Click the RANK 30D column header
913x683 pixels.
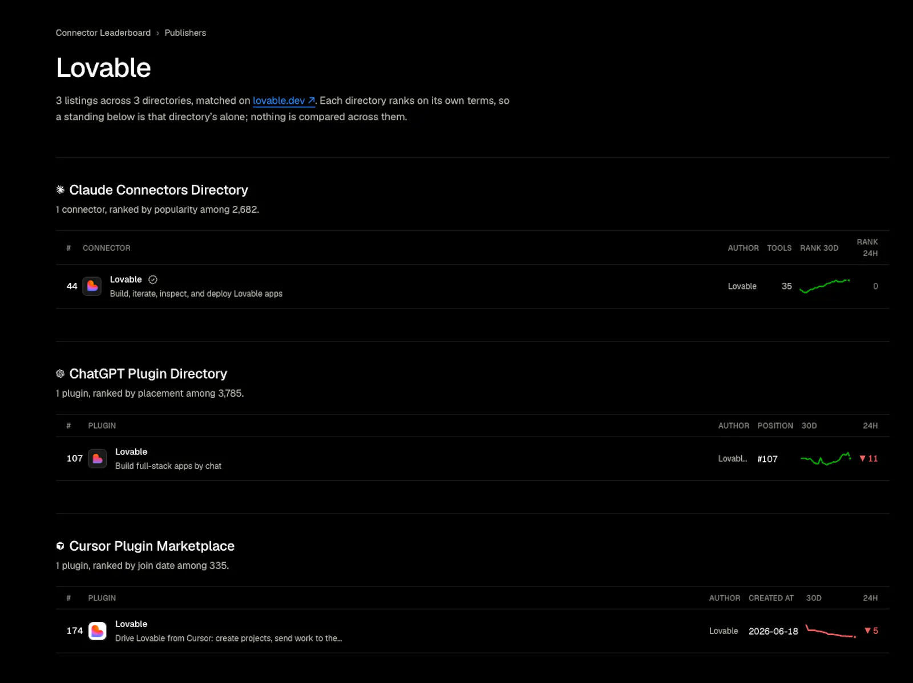[x=819, y=248]
